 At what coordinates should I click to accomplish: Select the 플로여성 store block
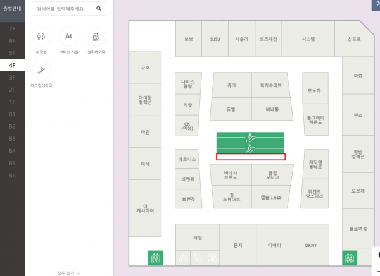[358, 229]
